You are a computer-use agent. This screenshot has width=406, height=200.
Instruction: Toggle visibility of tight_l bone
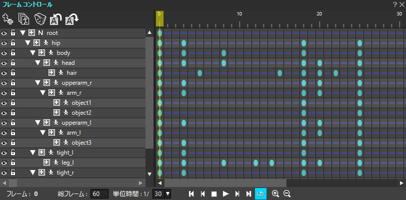coord(4,153)
